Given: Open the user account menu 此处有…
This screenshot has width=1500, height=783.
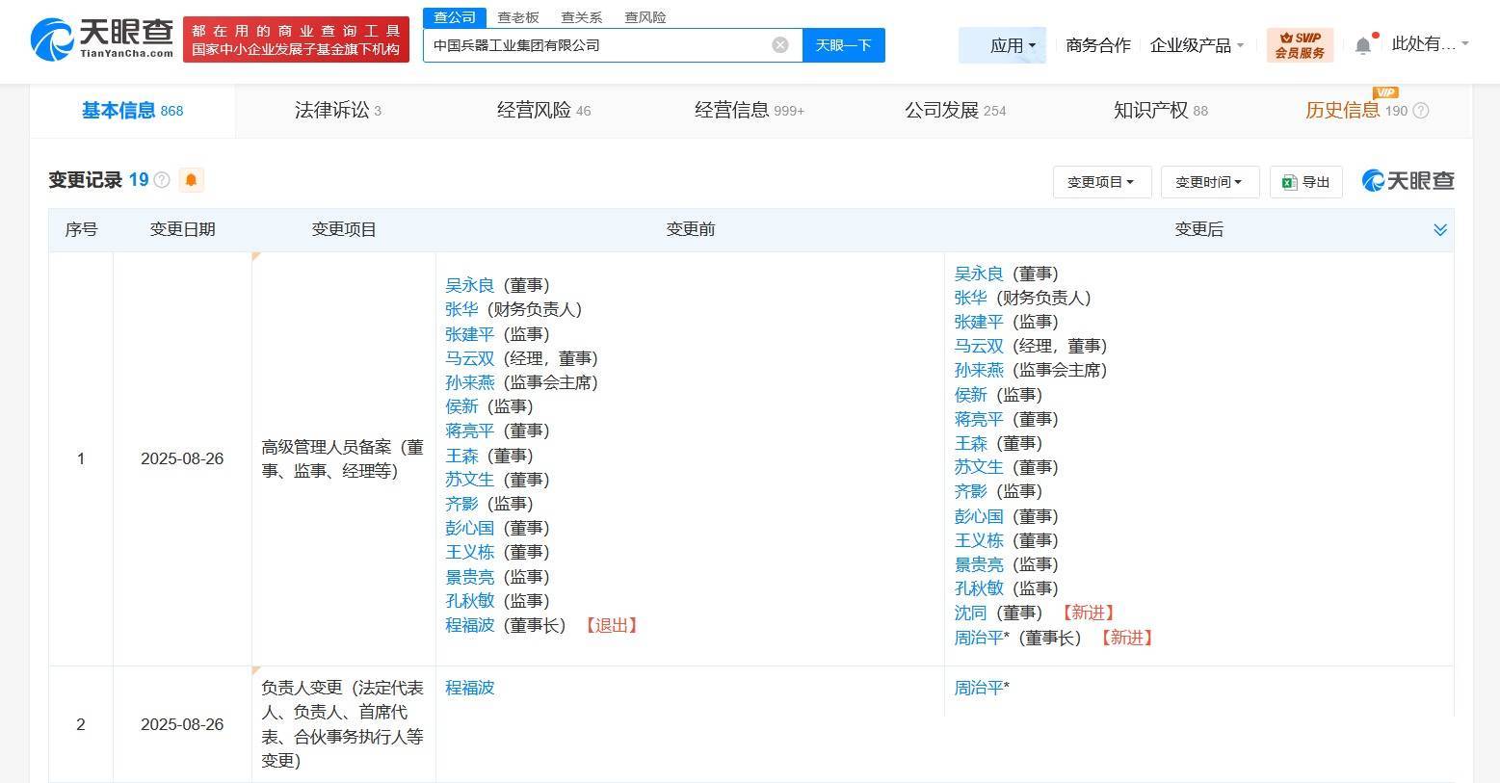Looking at the screenshot, I should [1430, 44].
